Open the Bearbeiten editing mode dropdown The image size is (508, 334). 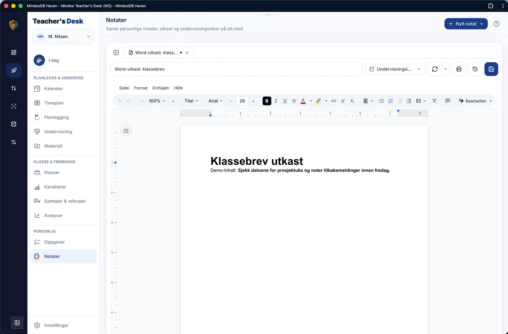pyautogui.click(x=475, y=101)
